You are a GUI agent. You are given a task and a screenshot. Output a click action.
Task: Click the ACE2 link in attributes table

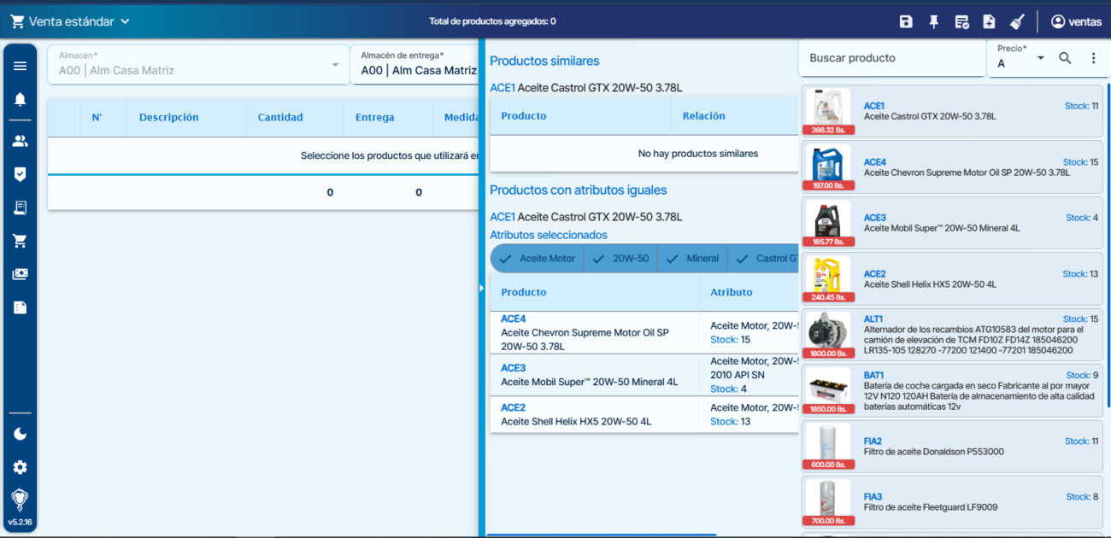513,407
